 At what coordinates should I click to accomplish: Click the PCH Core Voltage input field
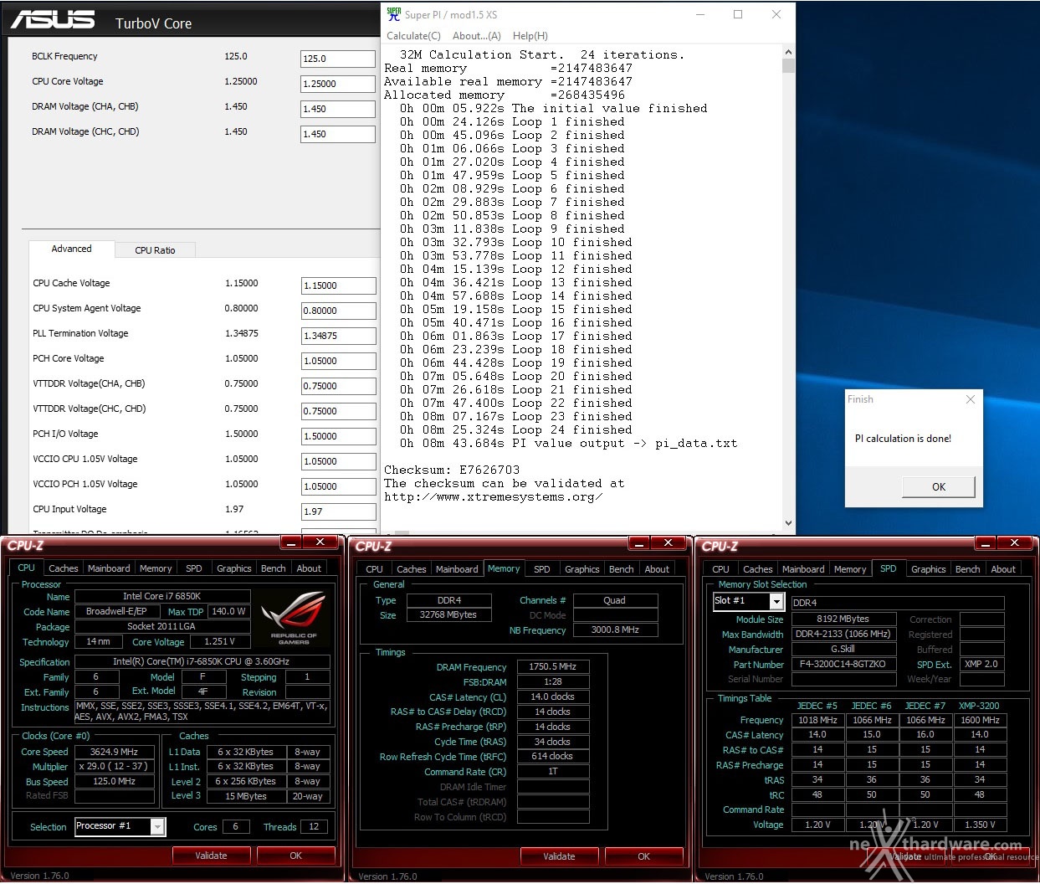click(x=338, y=361)
